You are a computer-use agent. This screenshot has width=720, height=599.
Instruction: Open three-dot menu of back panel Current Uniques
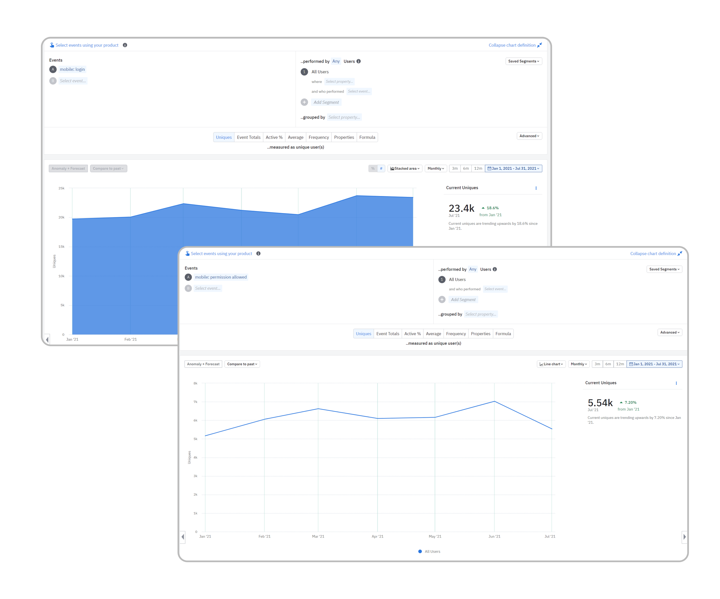coord(536,188)
